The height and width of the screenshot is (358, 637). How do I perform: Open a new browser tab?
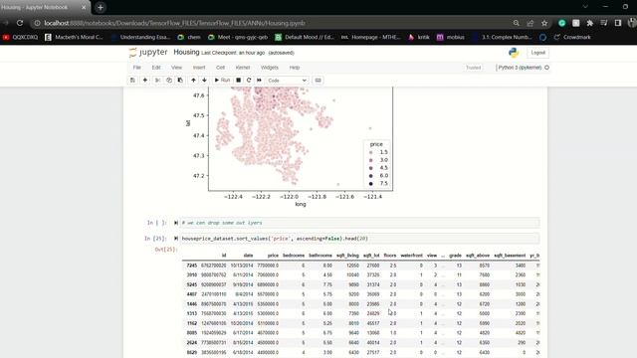(101, 7)
